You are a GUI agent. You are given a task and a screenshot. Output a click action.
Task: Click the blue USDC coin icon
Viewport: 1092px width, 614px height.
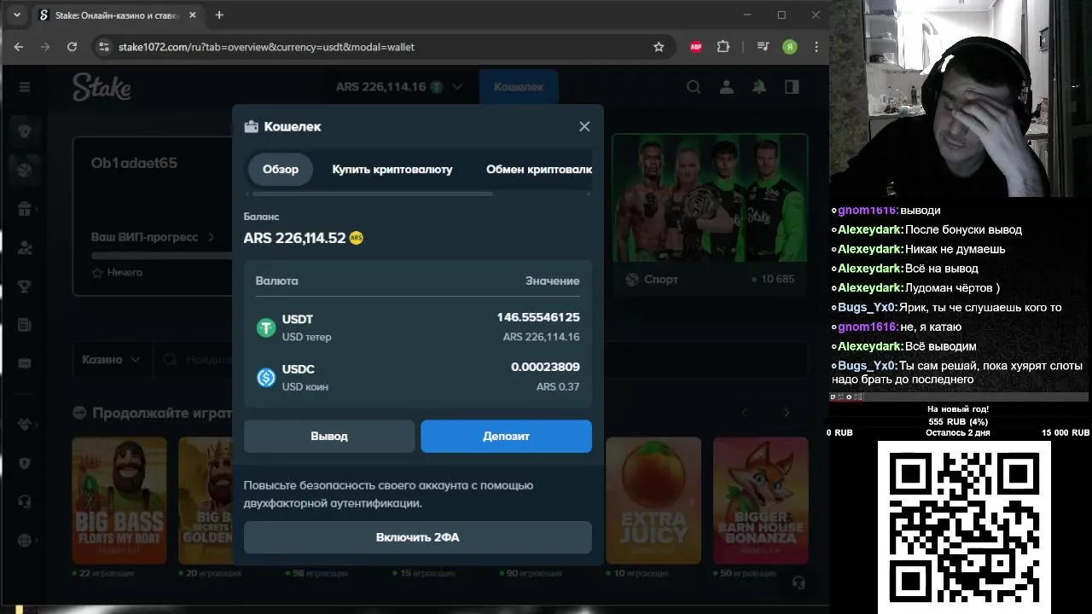266,377
